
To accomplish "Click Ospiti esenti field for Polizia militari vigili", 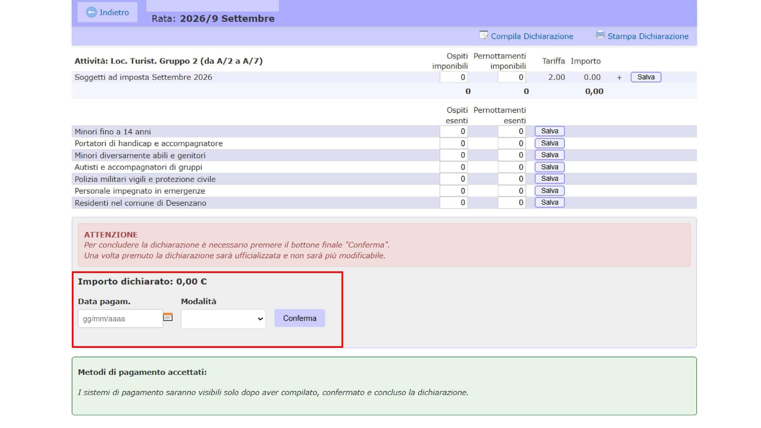I will click(x=454, y=179).
